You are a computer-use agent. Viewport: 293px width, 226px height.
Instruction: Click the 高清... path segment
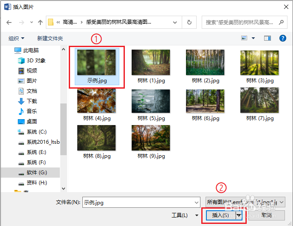tap(70, 22)
